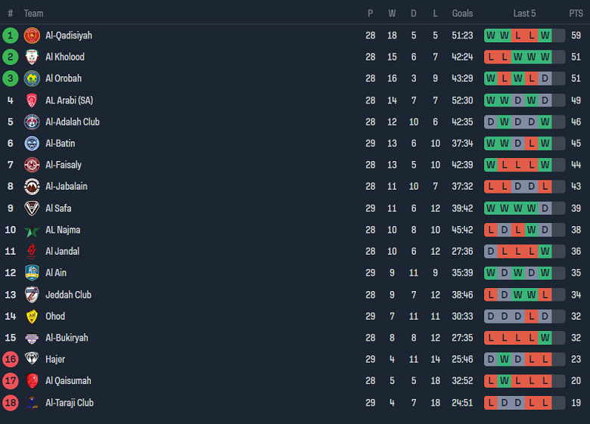This screenshot has height=424, width=590.
Task: Click the Team column header
Action: pyautogui.click(x=33, y=14)
